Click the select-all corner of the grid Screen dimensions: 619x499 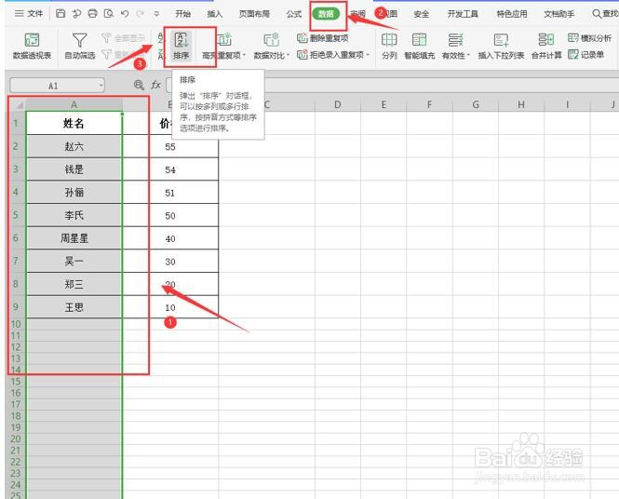[x=17, y=104]
